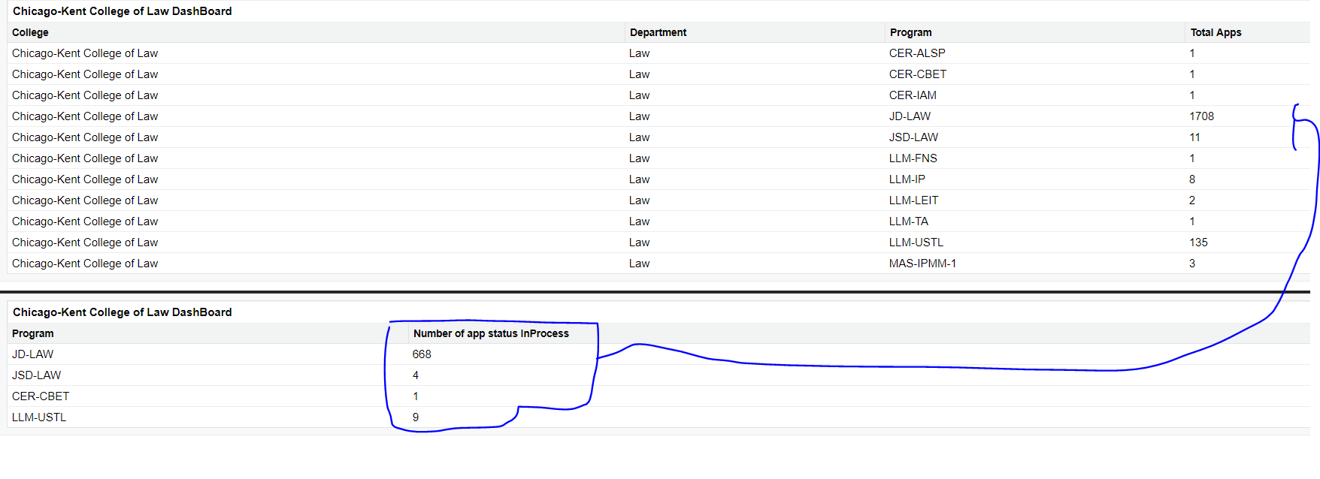The width and height of the screenshot is (1320, 479).
Task: Select the "LLM-TA" program cell
Action: 909,221
